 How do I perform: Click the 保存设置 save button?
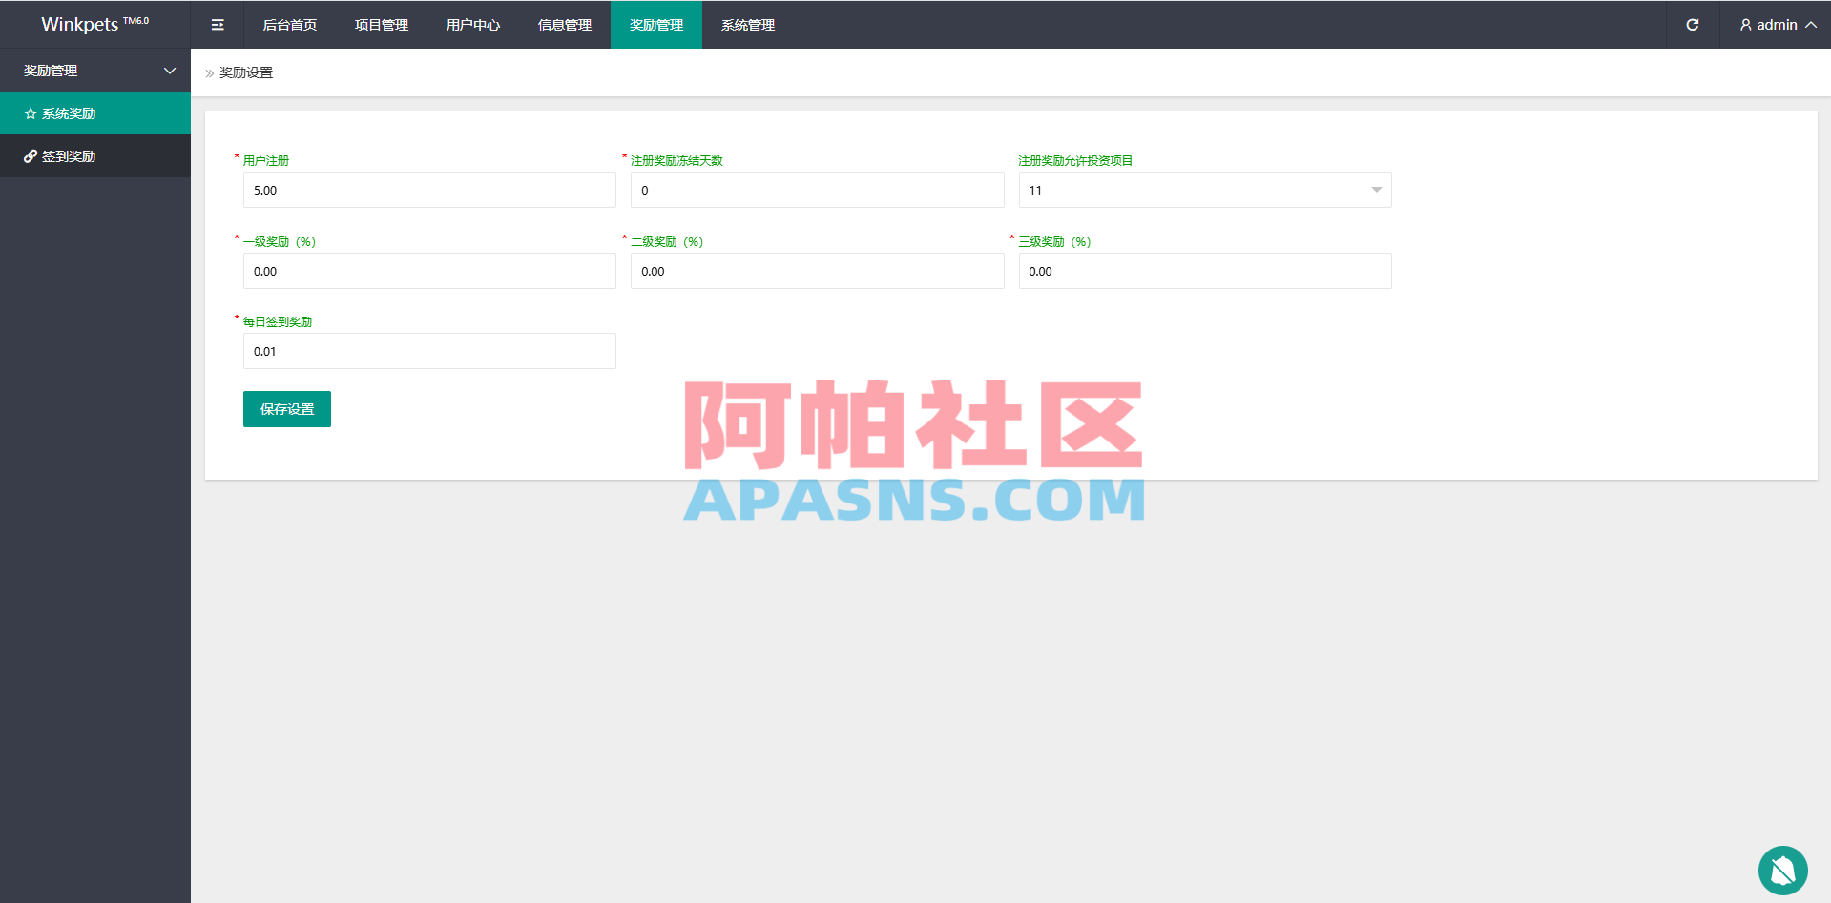[x=286, y=408]
